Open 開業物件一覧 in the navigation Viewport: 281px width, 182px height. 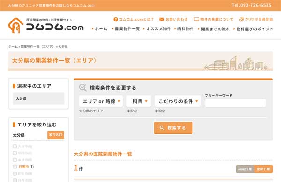pos(127,29)
